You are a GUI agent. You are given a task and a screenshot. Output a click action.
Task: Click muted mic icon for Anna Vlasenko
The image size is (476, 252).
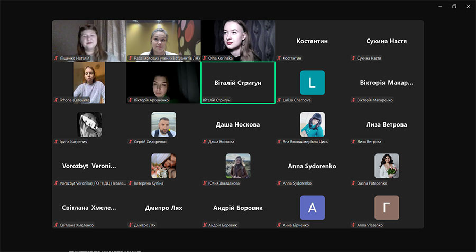[x=353, y=225]
